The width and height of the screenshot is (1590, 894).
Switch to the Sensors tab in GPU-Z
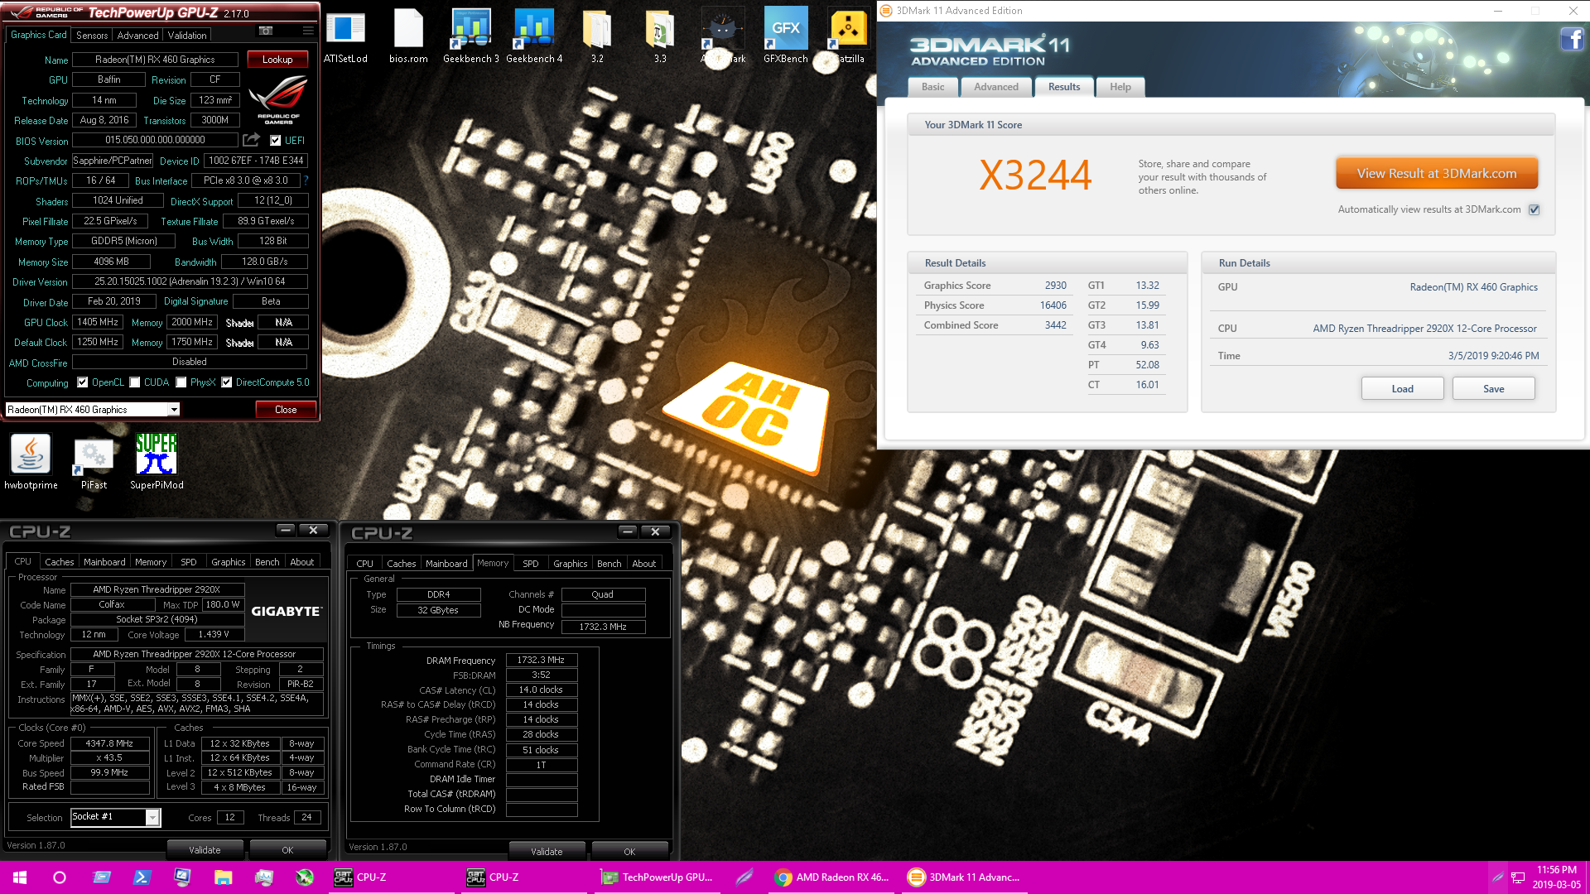pyautogui.click(x=92, y=35)
